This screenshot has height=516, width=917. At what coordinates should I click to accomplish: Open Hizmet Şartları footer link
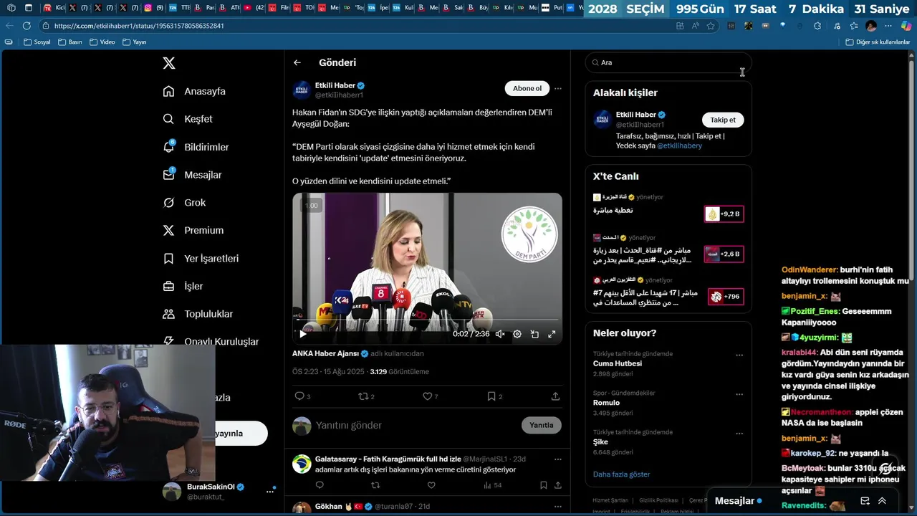coord(610,500)
